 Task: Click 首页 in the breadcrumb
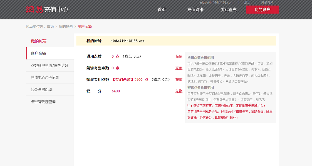pos(50,27)
